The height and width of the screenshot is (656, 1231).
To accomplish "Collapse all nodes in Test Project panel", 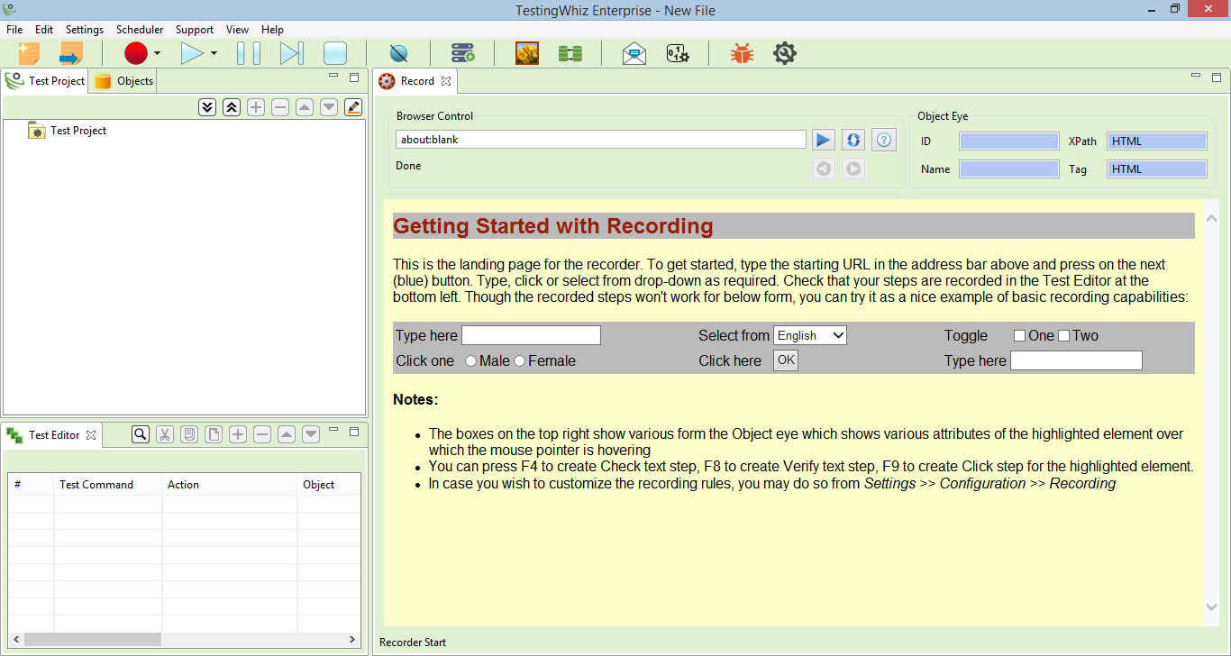I will point(232,107).
